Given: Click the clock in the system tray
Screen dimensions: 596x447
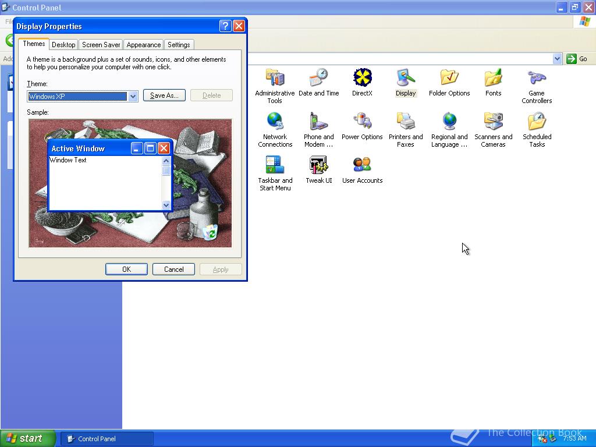Looking at the screenshot, I should point(574,438).
